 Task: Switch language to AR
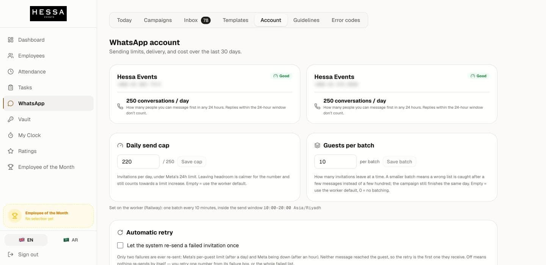point(71,240)
